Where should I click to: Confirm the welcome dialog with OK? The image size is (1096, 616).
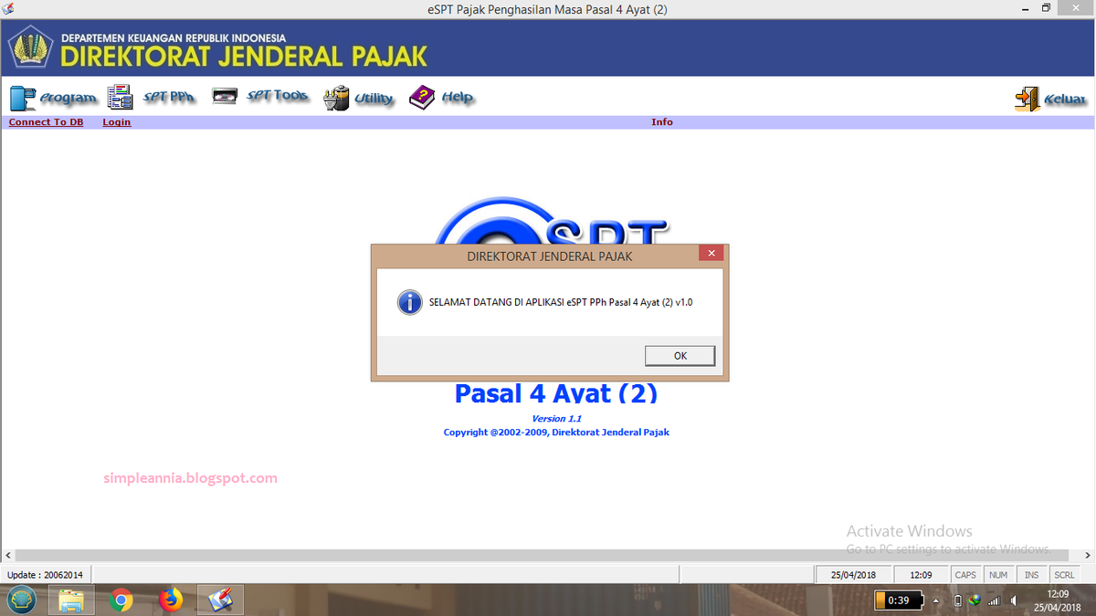pyautogui.click(x=680, y=356)
